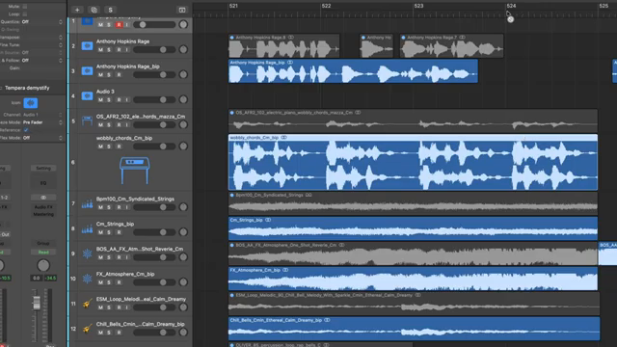
Task: Click the track icon on track 1
Action: tap(87, 21)
